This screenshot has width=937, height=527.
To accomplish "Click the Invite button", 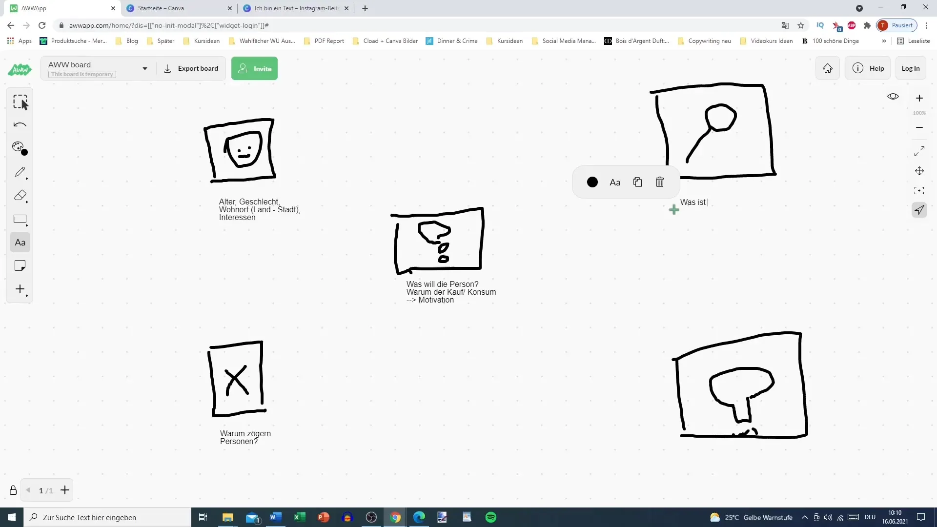I will pyautogui.click(x=254, y=69).
